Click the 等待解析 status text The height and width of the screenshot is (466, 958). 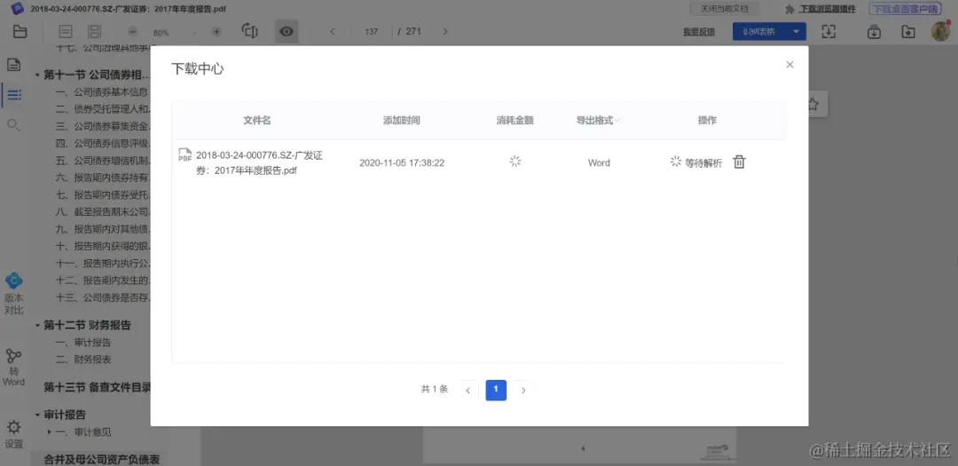[703, 162]
